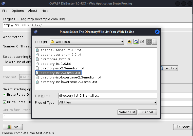The width and height of the screenshot is (193, 136).
Task: Click the Target URL input field
Action: coord(98,25)
